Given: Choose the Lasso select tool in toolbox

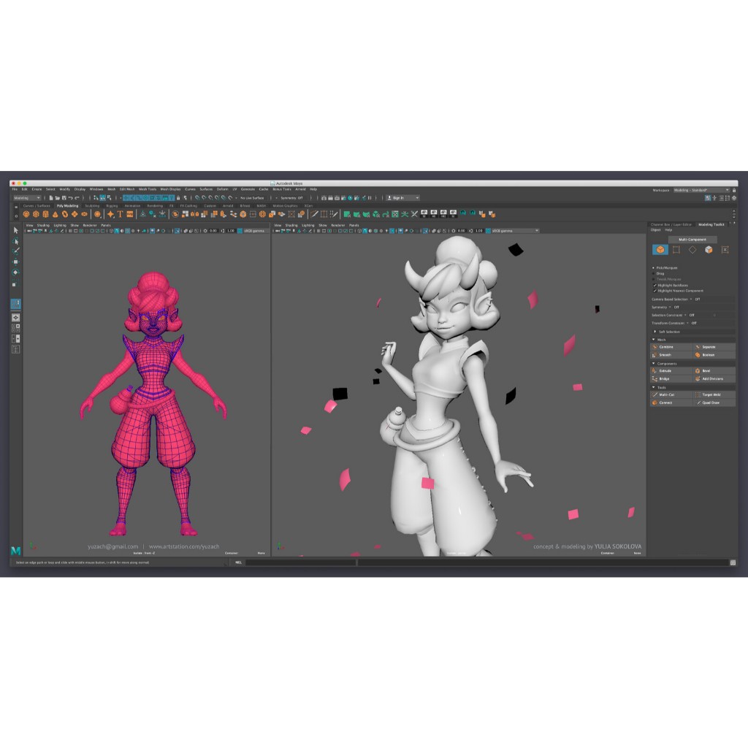Looking at the screenshot, I should click(x=16, y=240).
